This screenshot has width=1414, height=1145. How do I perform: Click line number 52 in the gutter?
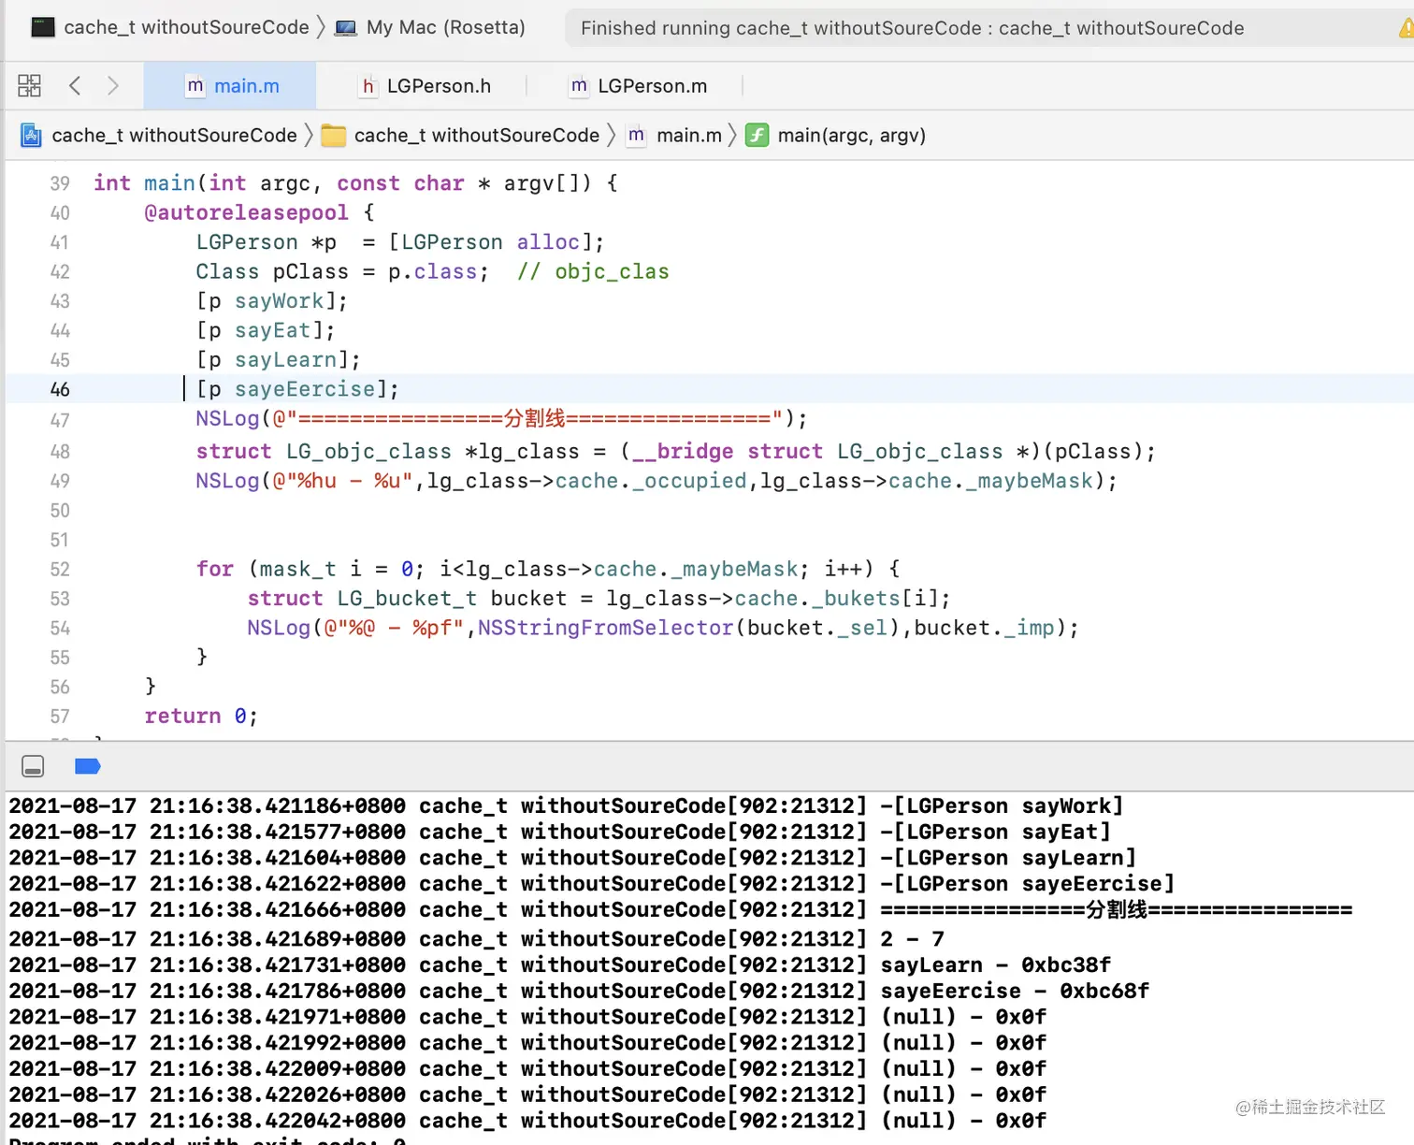click(60, 570)
